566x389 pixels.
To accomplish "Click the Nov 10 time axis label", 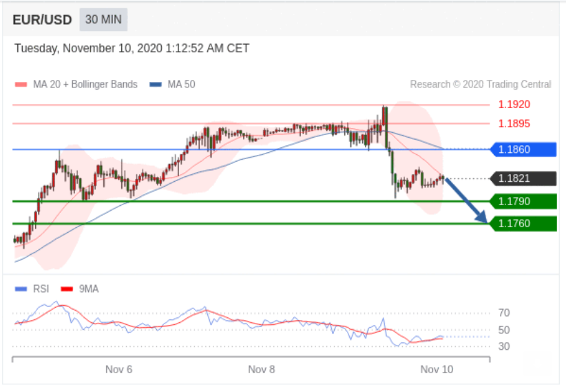I will 437,370.
